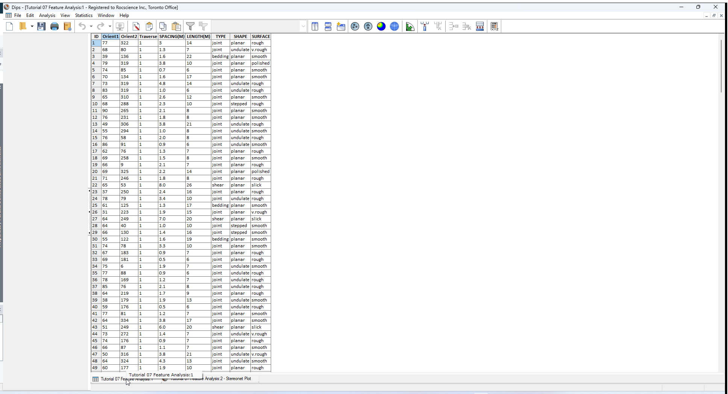Tile the windows vertically
Screen dimensions: 728x394
pos(315,26)
